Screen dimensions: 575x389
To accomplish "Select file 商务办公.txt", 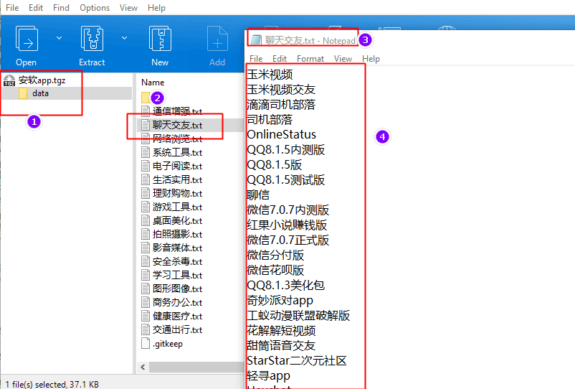I will pyautogui.click(x=177, y=302).
